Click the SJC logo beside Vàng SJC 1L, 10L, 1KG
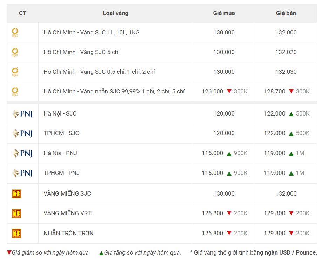Viewport: 321px width, 263px height. tap(15, 32)
